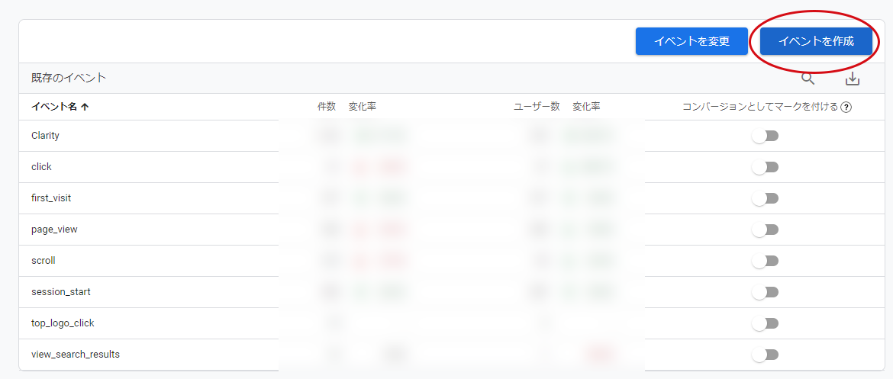Turn on scroll event conversion
This screenshot has height=379, width=893.
coord(765,261)
